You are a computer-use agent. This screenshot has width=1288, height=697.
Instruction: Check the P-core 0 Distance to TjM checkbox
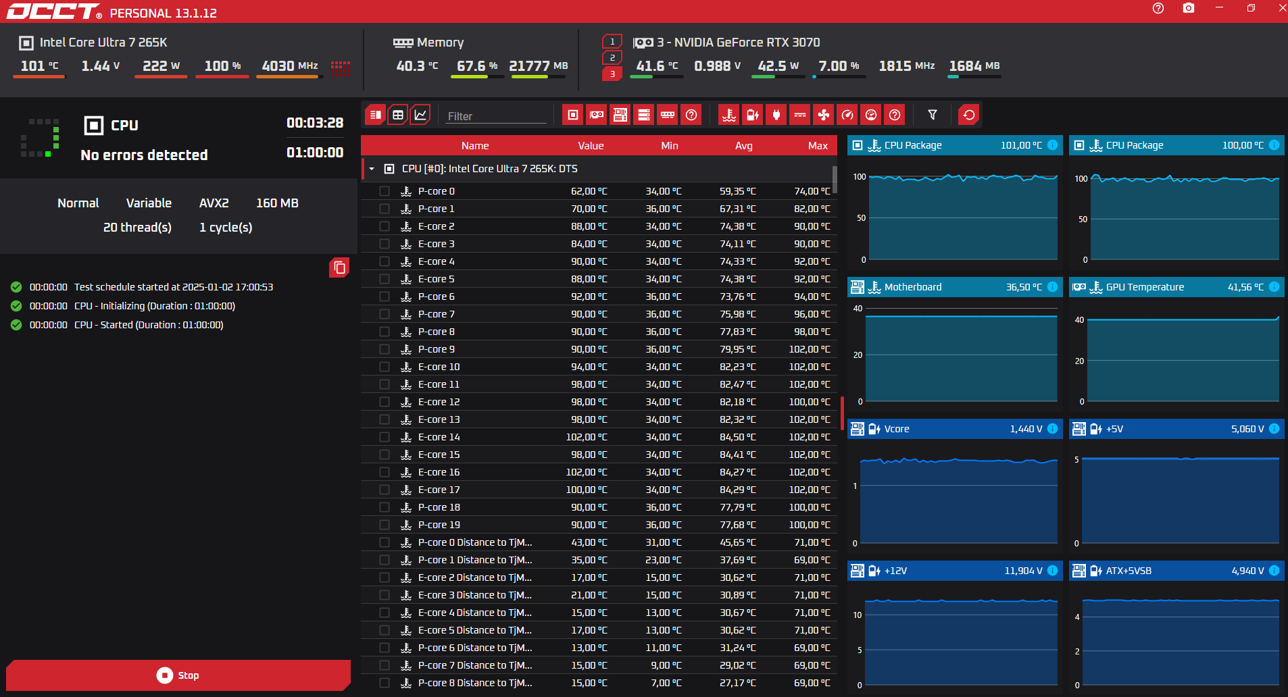[385, 542]
